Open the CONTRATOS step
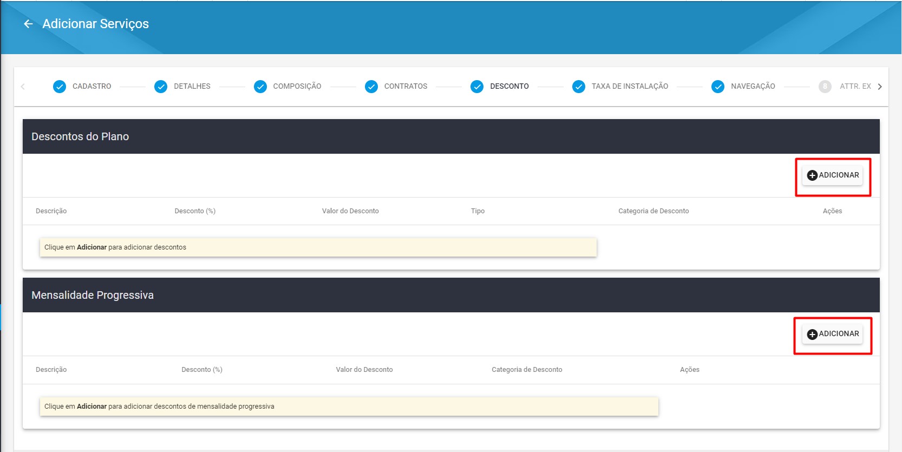The width and height of the screenshot is (902, 452). click(406, 87)
